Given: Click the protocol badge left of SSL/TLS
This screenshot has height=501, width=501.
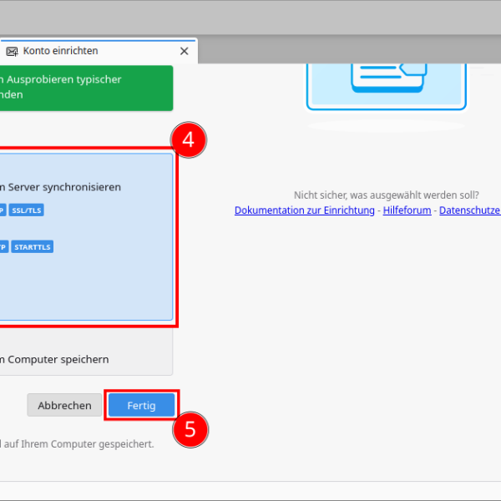Looking at the screenshot, I should click(3, 210).
